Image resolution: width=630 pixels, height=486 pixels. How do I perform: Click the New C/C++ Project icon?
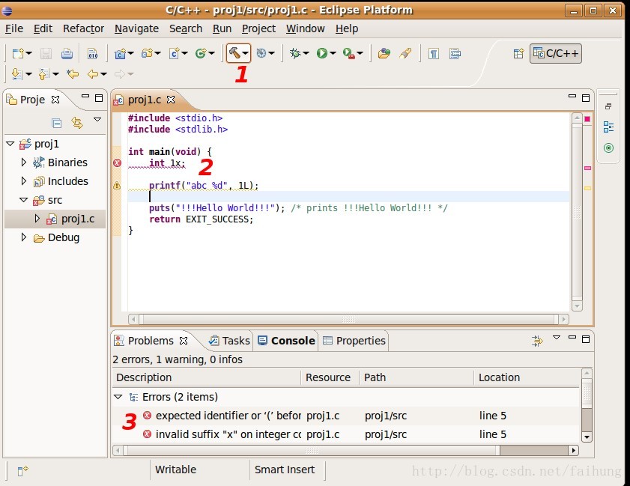click(120, 53)
